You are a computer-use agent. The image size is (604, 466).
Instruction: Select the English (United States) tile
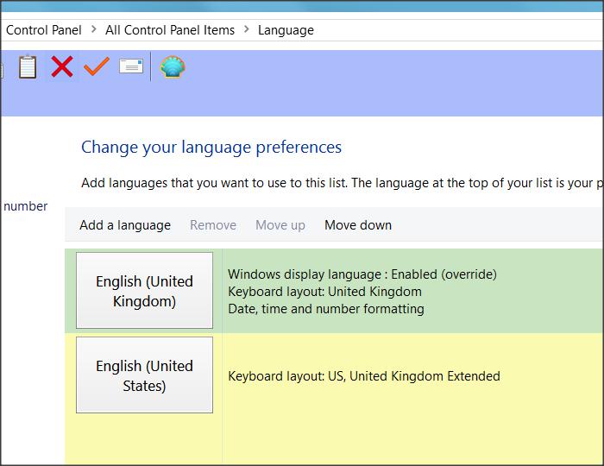pos(144,375)
